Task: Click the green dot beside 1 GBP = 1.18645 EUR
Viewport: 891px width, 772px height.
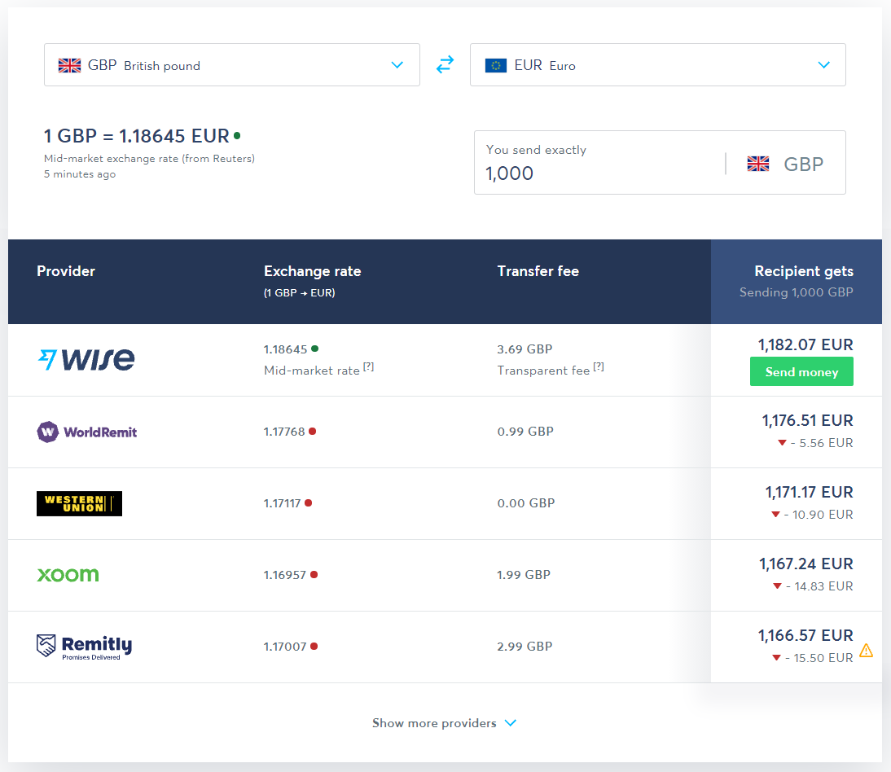Action: click(237, 135)
